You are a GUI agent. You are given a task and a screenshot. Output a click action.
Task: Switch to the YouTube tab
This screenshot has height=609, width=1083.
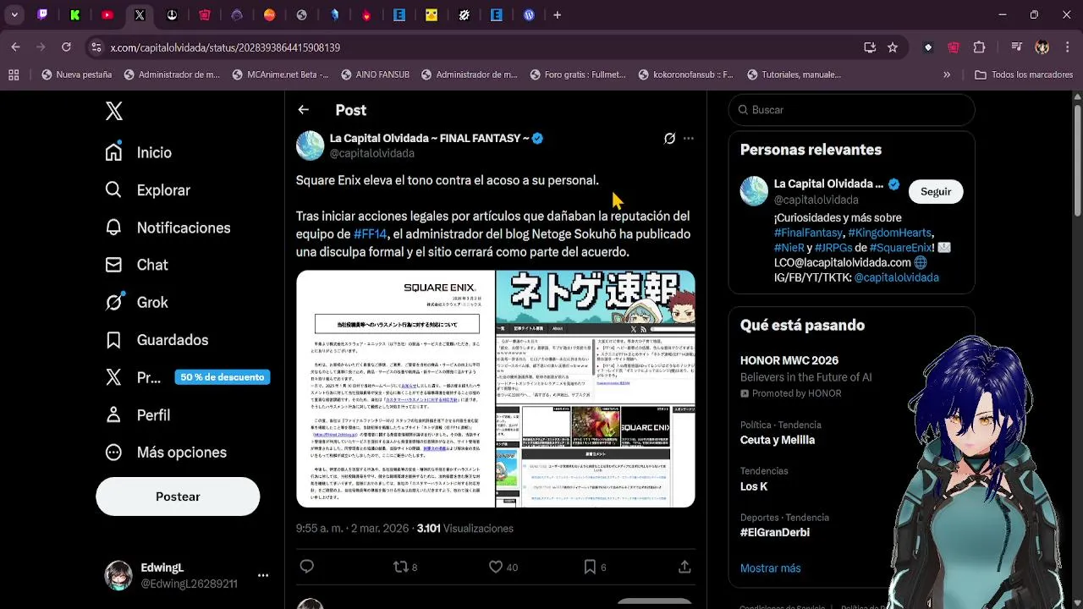coord(107,15)
